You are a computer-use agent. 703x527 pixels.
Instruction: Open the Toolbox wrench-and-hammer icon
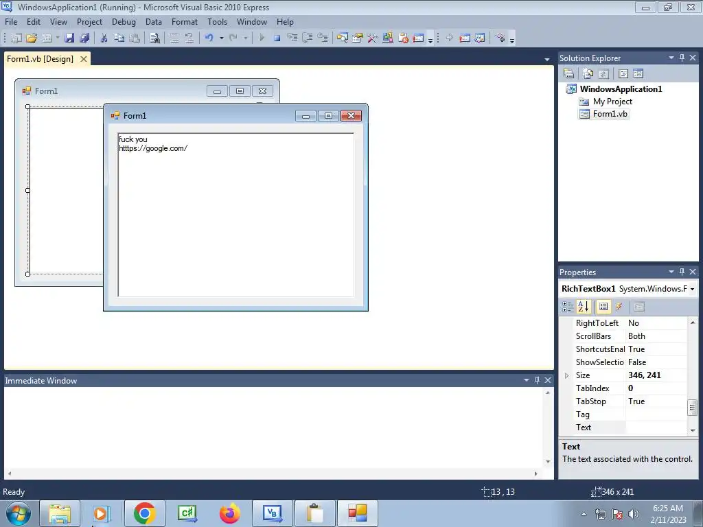point(373,38)
